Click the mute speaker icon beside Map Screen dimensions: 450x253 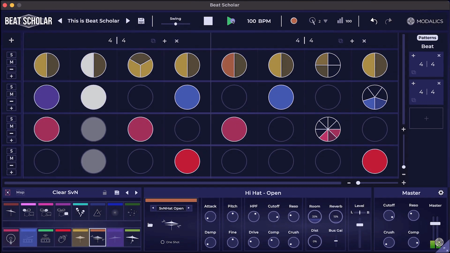point(8,192)
